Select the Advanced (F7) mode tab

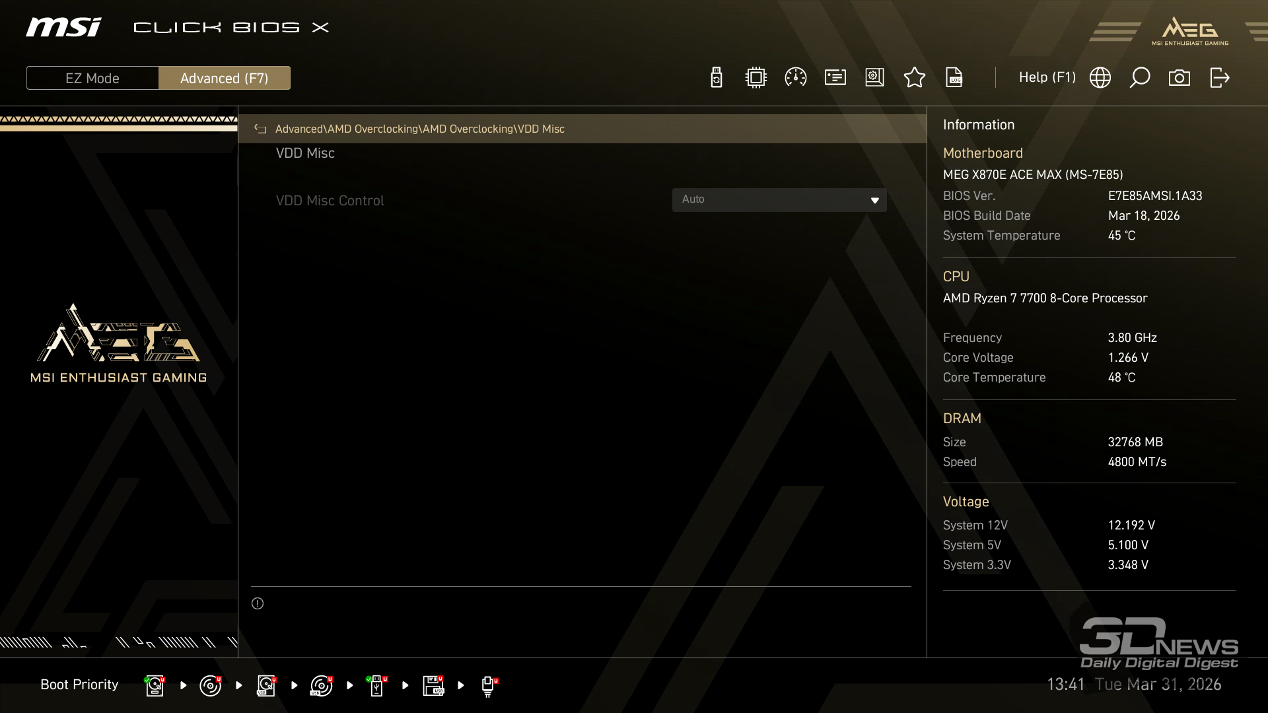tap(225, 78)
